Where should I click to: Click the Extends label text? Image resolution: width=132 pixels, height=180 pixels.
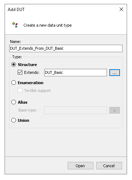[31, 72]
